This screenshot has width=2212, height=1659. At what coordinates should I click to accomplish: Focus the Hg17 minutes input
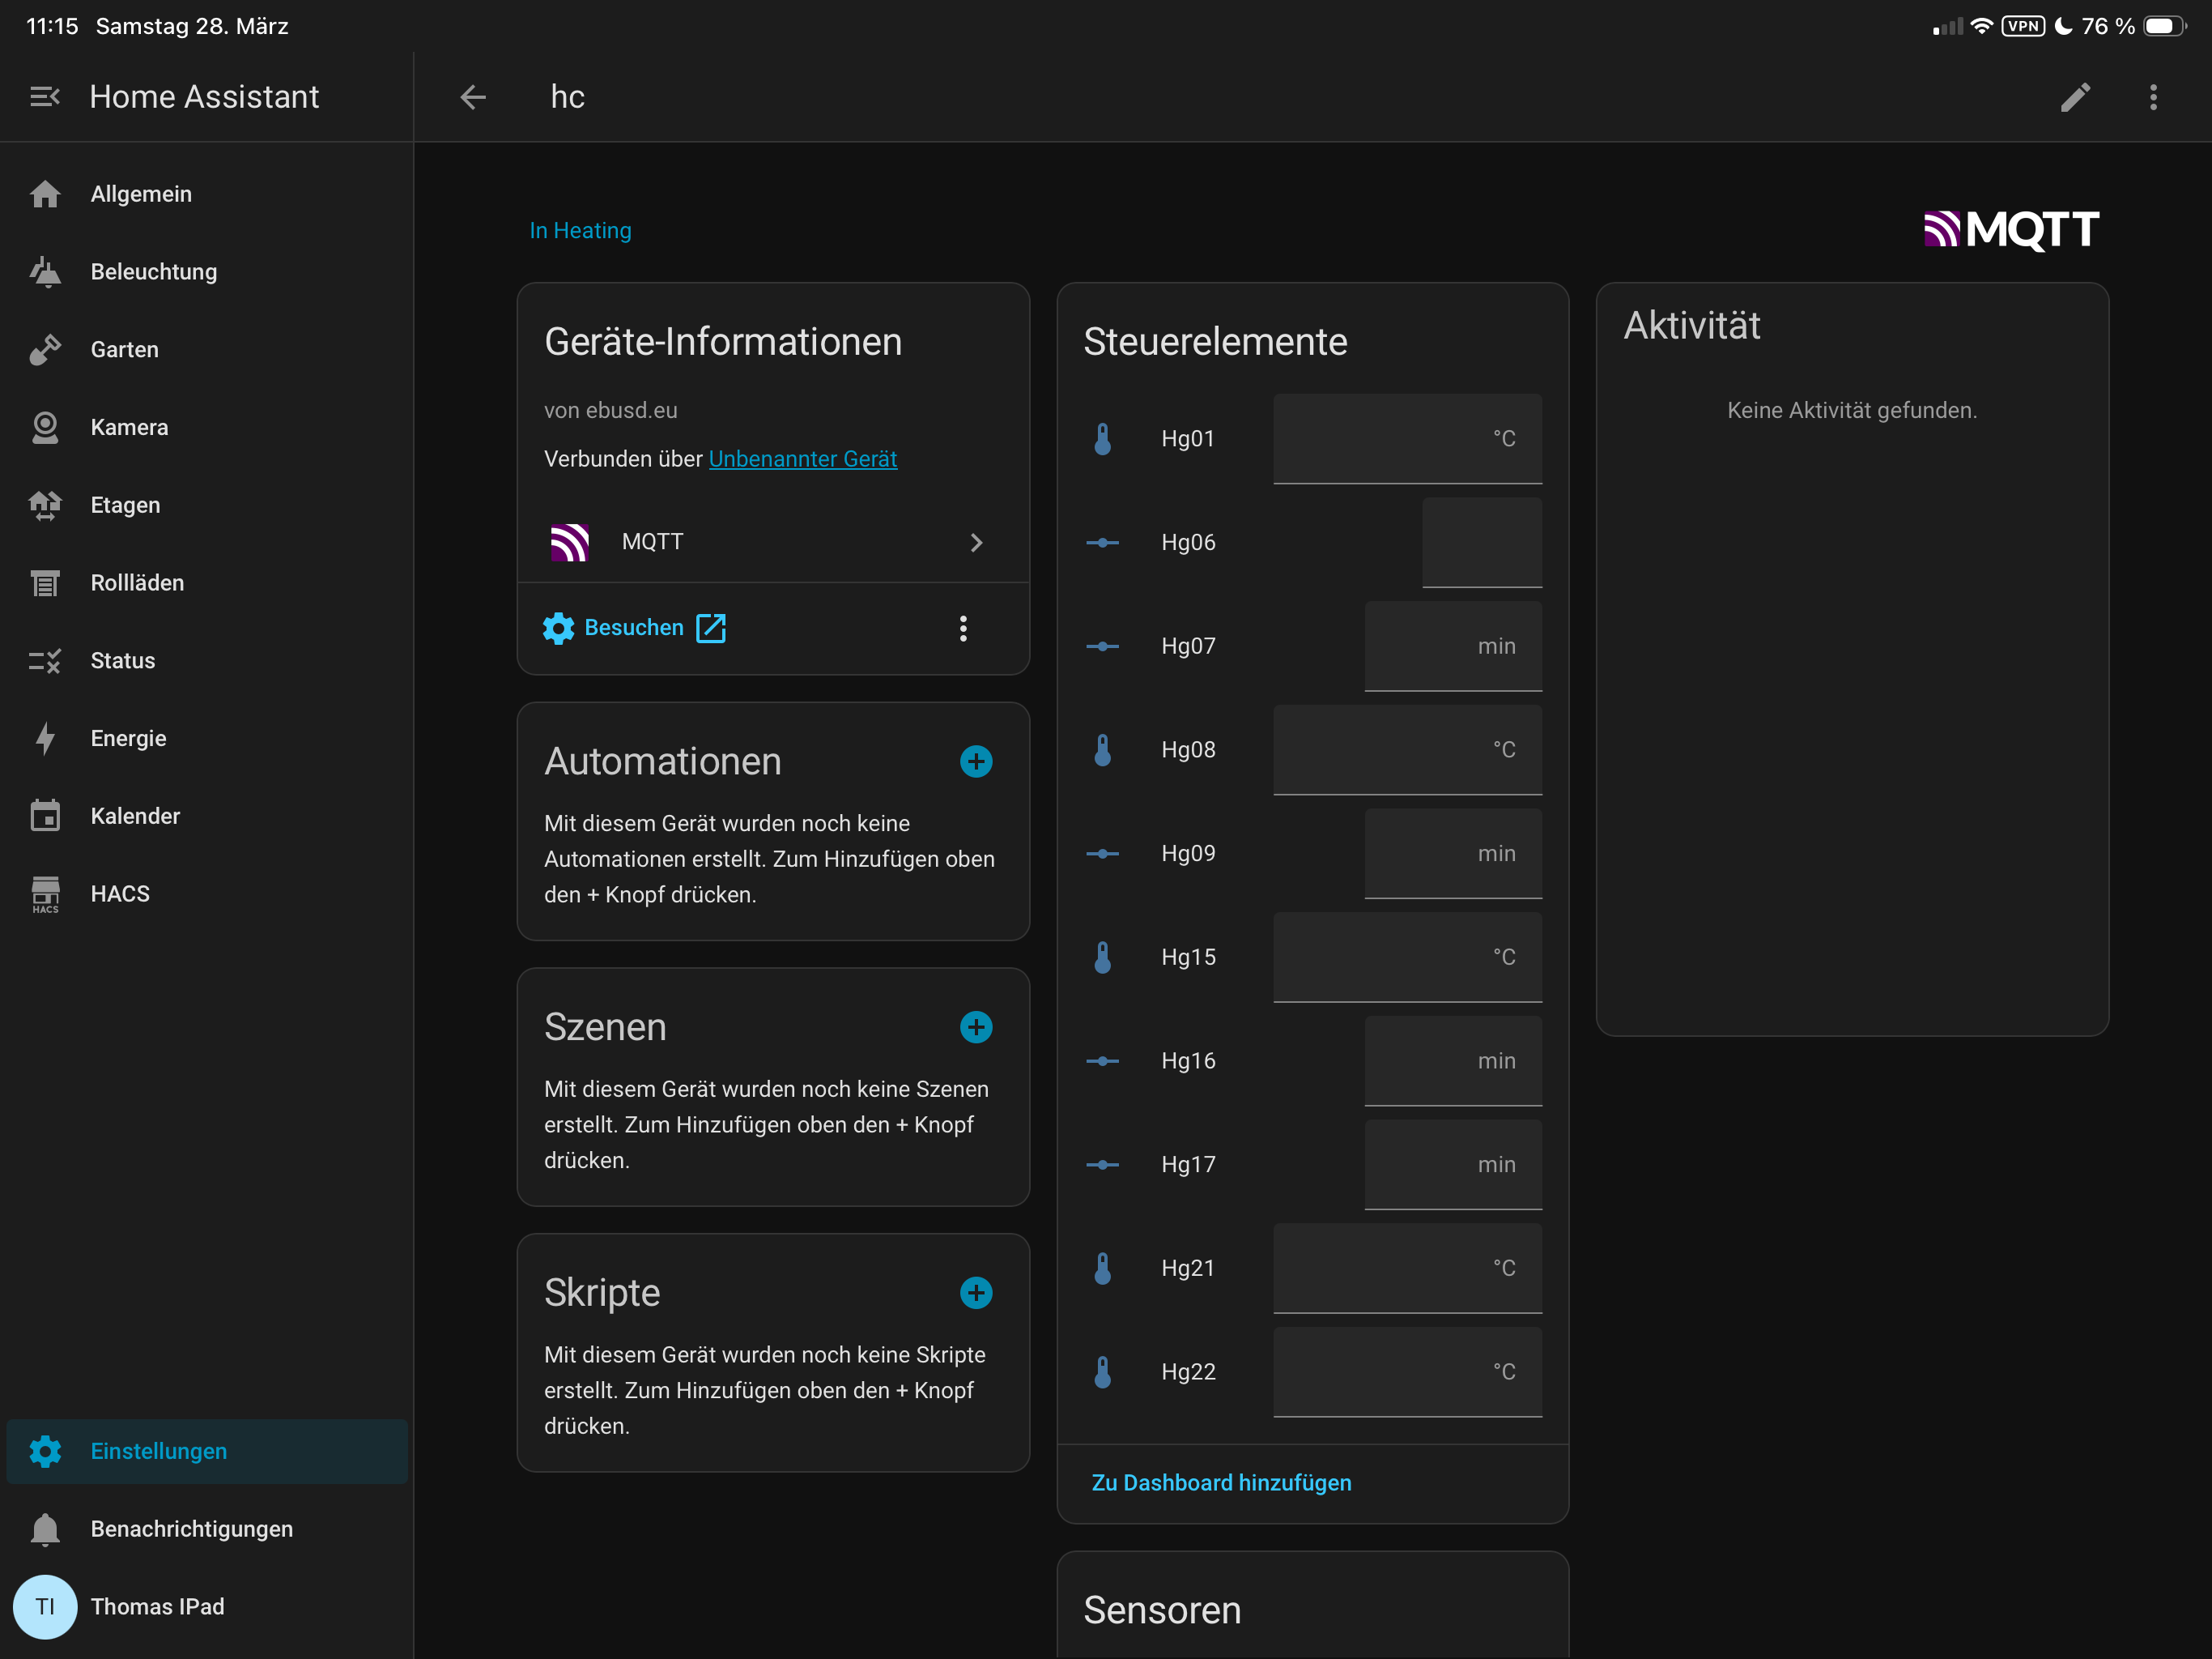pyautogui.click(x=1453, y=1165)
